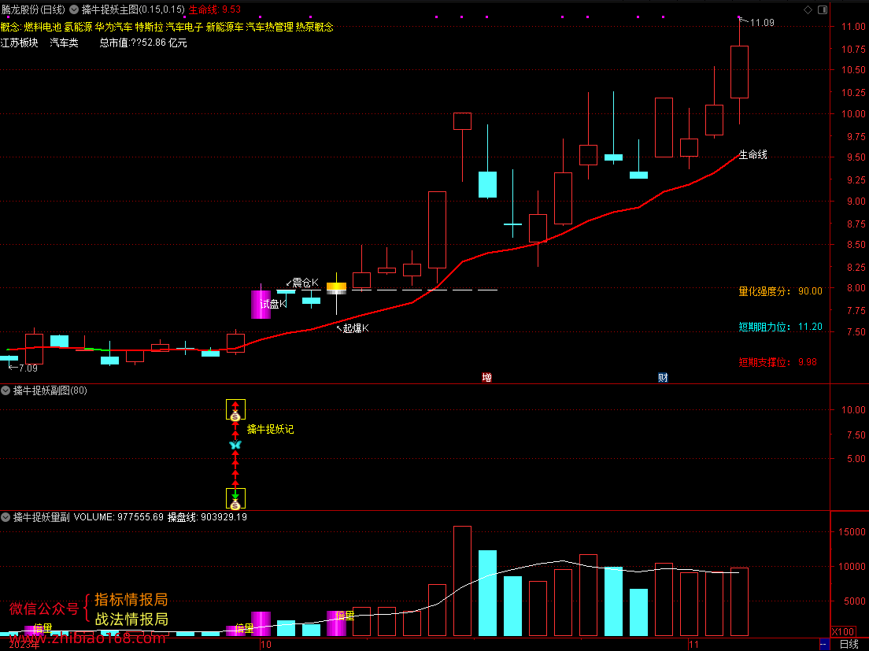
Task: Click the 震仓K annotation label
Action: click(x=305, y=283)
